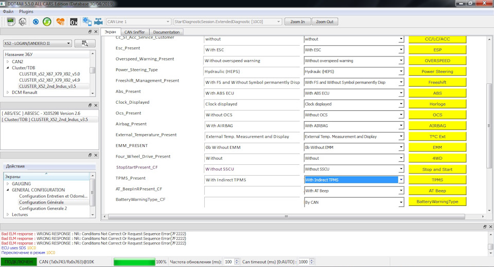Open the Esc_Present 'With ESC' dropdown
Image resolution: width=494 pixels, height=267 pixels.
coord(354,50)
